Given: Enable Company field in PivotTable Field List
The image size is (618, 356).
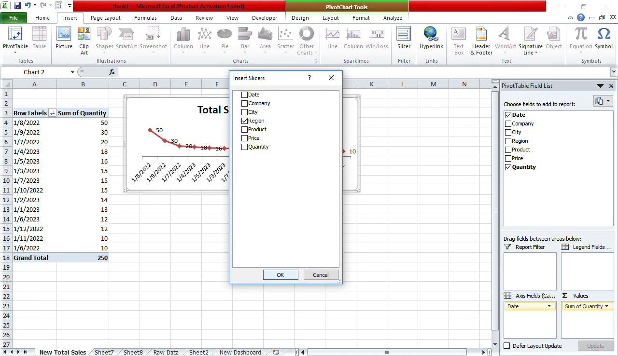Looking at the screenshot, I should [508, 123].
